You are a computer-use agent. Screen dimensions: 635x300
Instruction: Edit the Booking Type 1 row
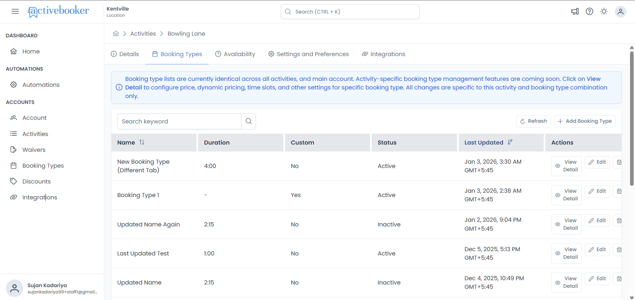pyautogui.click(x=597, y=191)
